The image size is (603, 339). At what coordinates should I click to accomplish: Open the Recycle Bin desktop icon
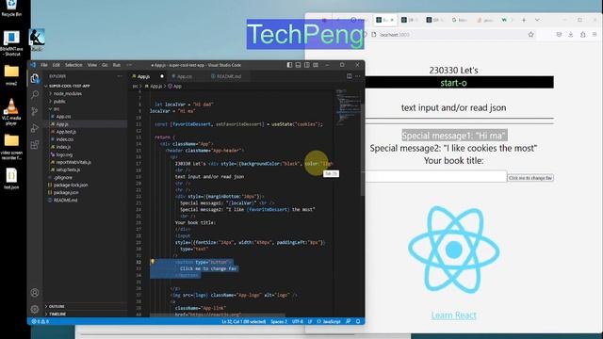tap(11, 8)
